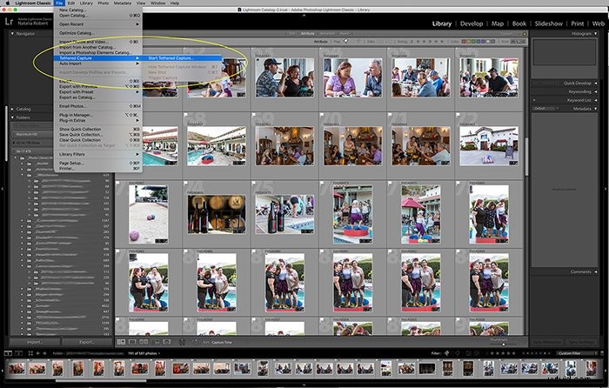Screen dimensions: 609x388
Task: Click star rating filter in filter bar
Action: (x=432, y=41)
